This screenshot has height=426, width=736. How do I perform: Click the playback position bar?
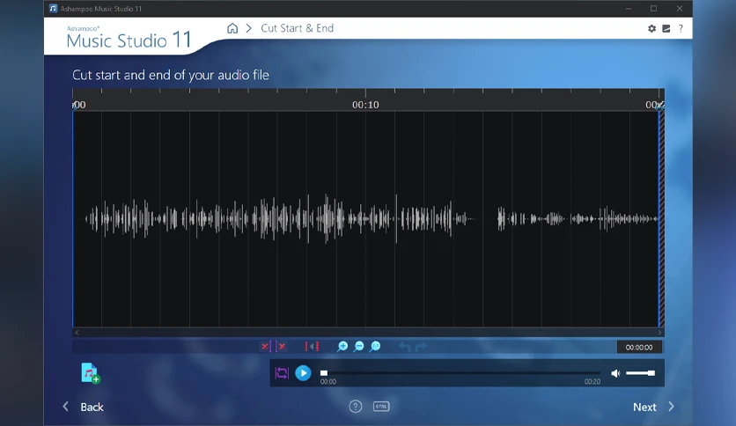pyautogui.click(x=460, y=373)
